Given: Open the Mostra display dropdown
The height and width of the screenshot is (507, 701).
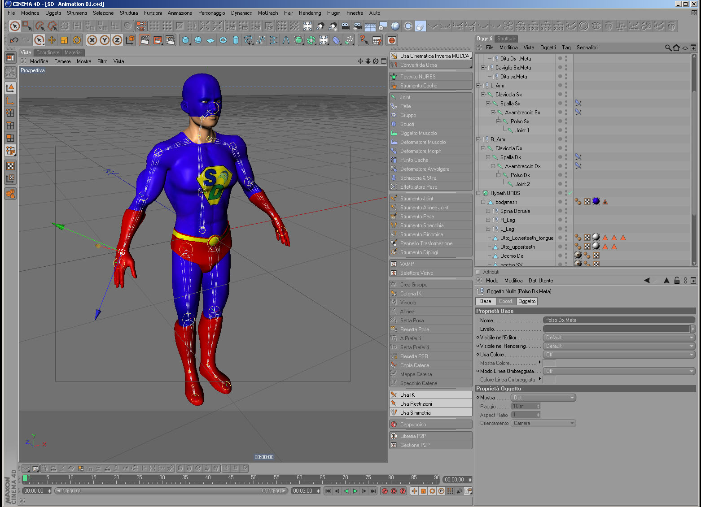Looking at the screenshot, I should [x=543, y=398].
